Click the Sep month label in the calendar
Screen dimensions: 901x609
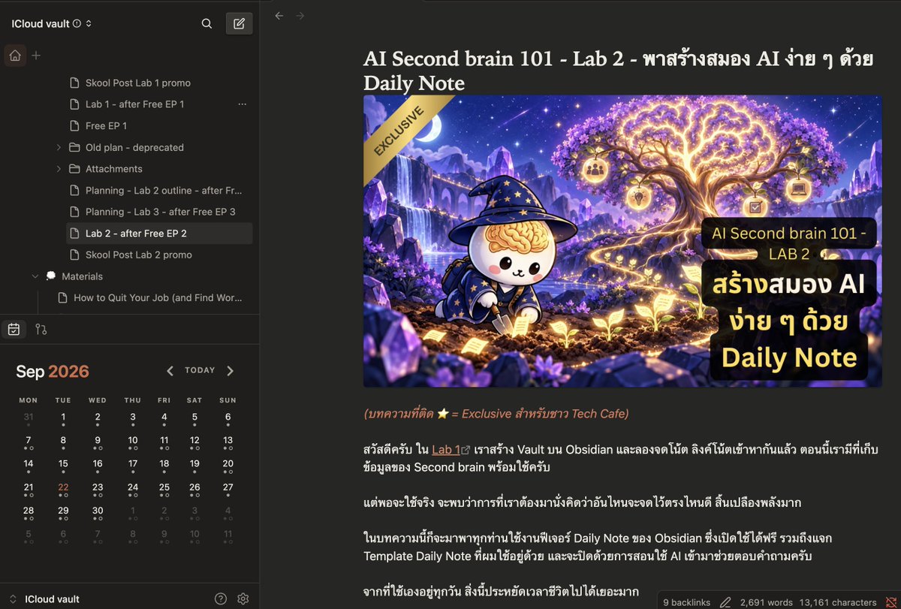(x=30, y=372)
